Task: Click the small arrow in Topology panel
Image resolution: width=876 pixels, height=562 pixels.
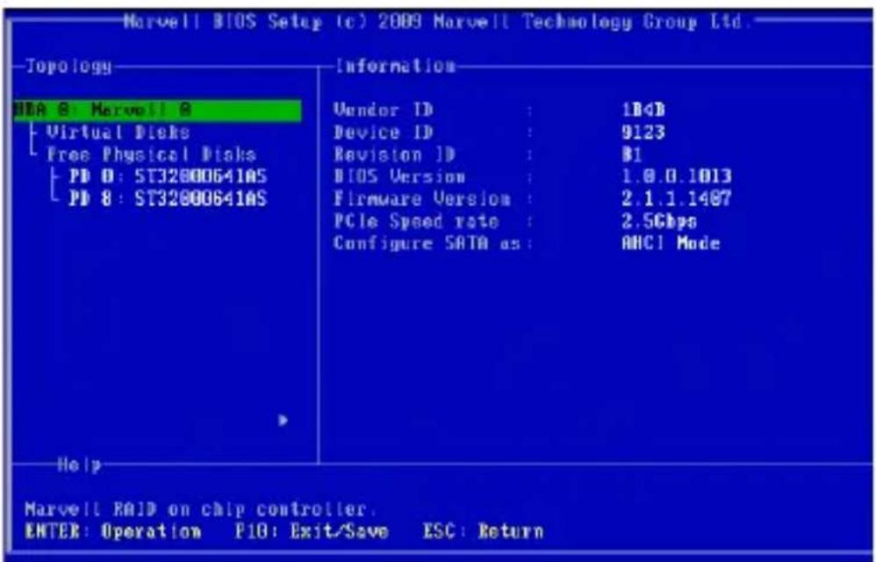Action: 284,420
